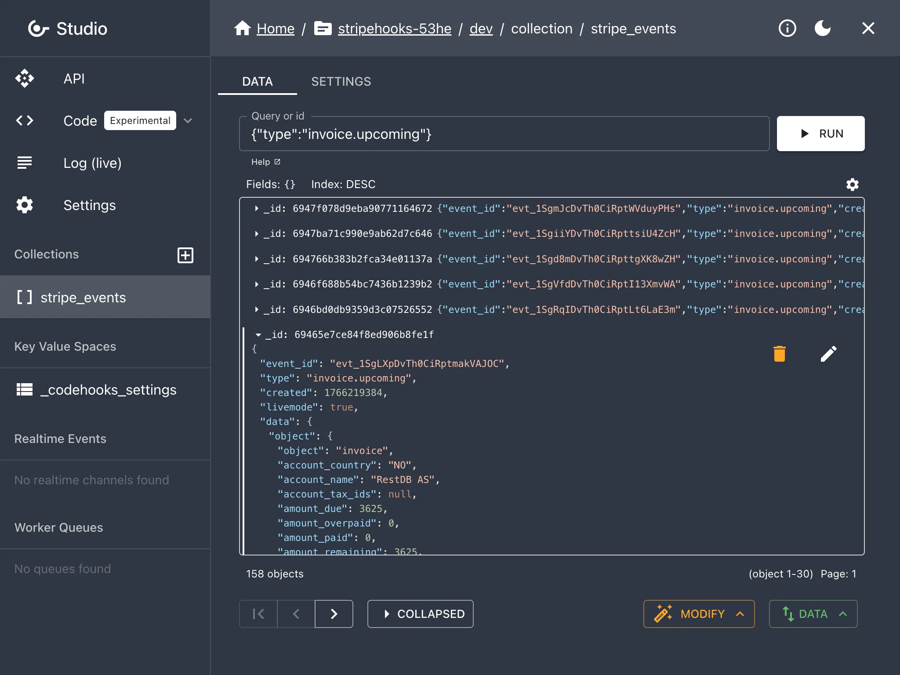Image resolution: width=900 pixels, height=675 pixels.
Task: Select the DATA tab
Action: 258,81
